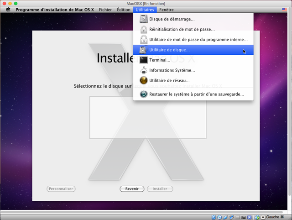
Task: Click the Network Utility radar icon
Action: point(144,80)
